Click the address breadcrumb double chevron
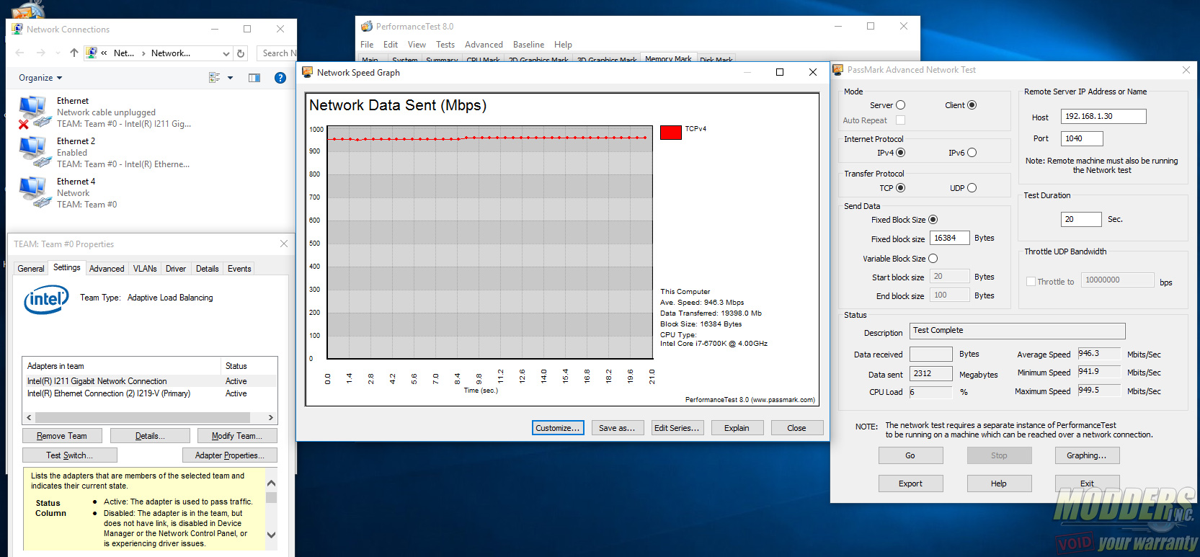This screenshot has height=557, width=1200. 105,53
